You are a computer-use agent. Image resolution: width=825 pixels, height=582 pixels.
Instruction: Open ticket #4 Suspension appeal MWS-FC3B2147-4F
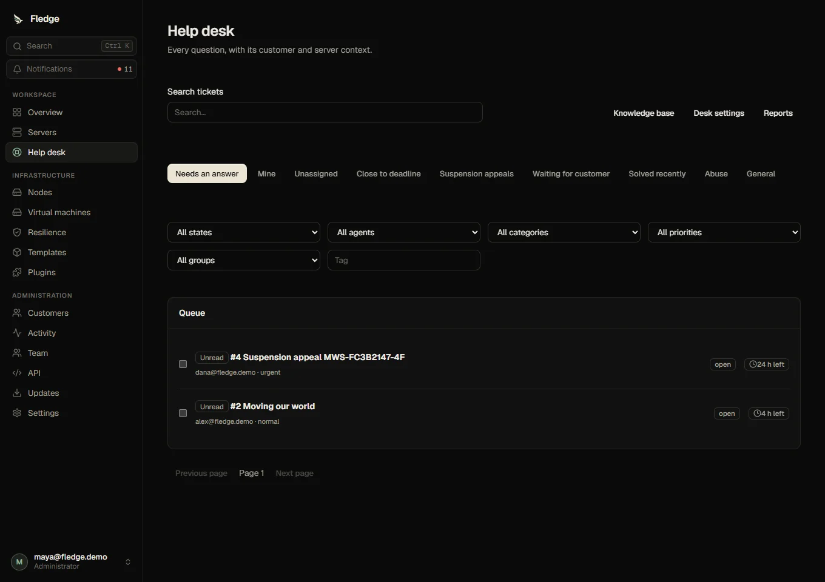coord(317,357)
